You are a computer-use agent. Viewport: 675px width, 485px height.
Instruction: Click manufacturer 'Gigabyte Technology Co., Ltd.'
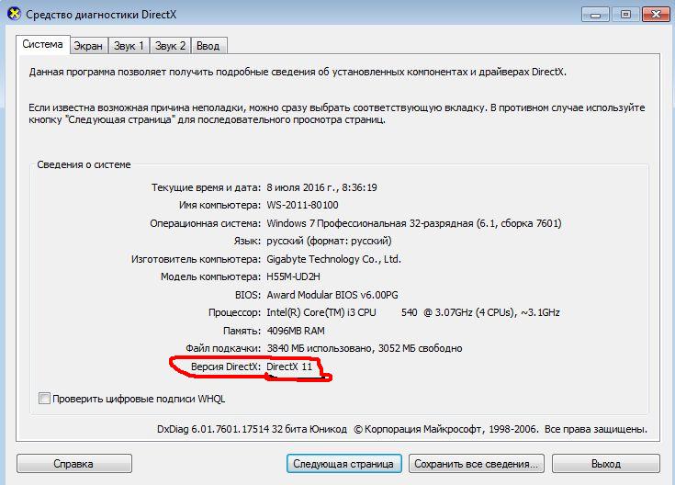point(333,259)
